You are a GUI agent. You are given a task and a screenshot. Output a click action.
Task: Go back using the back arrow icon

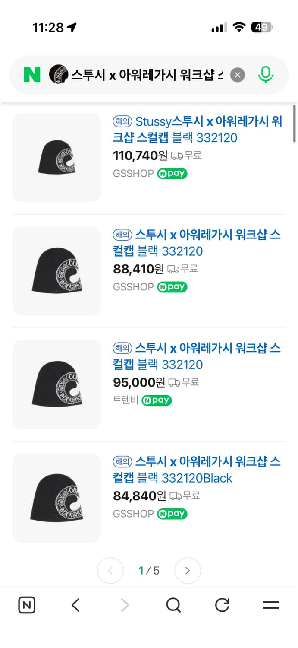click(75, 605)
